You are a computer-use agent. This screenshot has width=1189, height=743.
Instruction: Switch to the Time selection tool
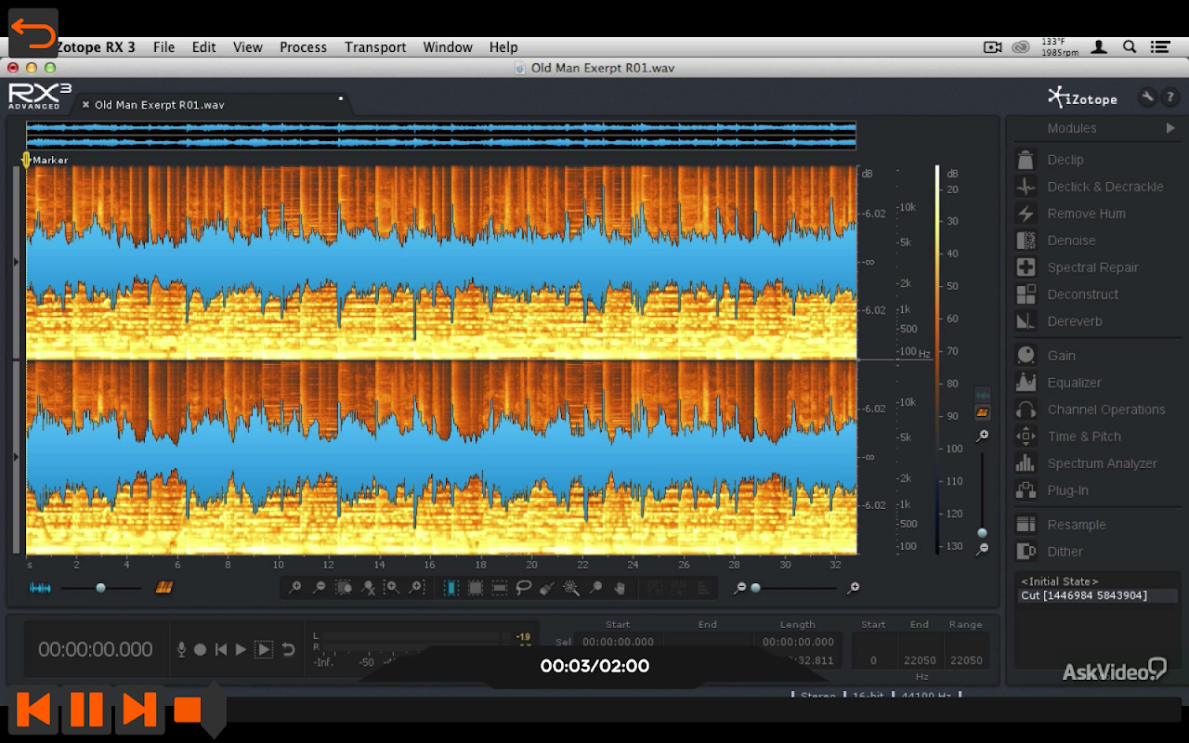click(x=451, y=588)
